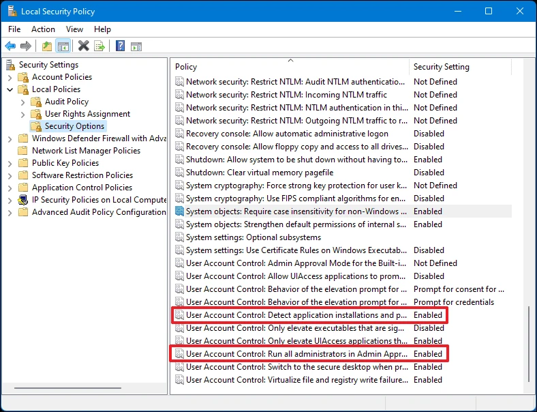Collapse the Local Policies tree node
537x412 pixels.
[x=10, y=89]
